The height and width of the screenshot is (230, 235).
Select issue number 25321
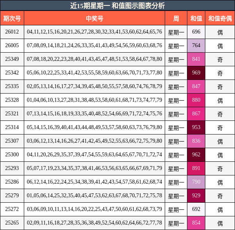12,113
